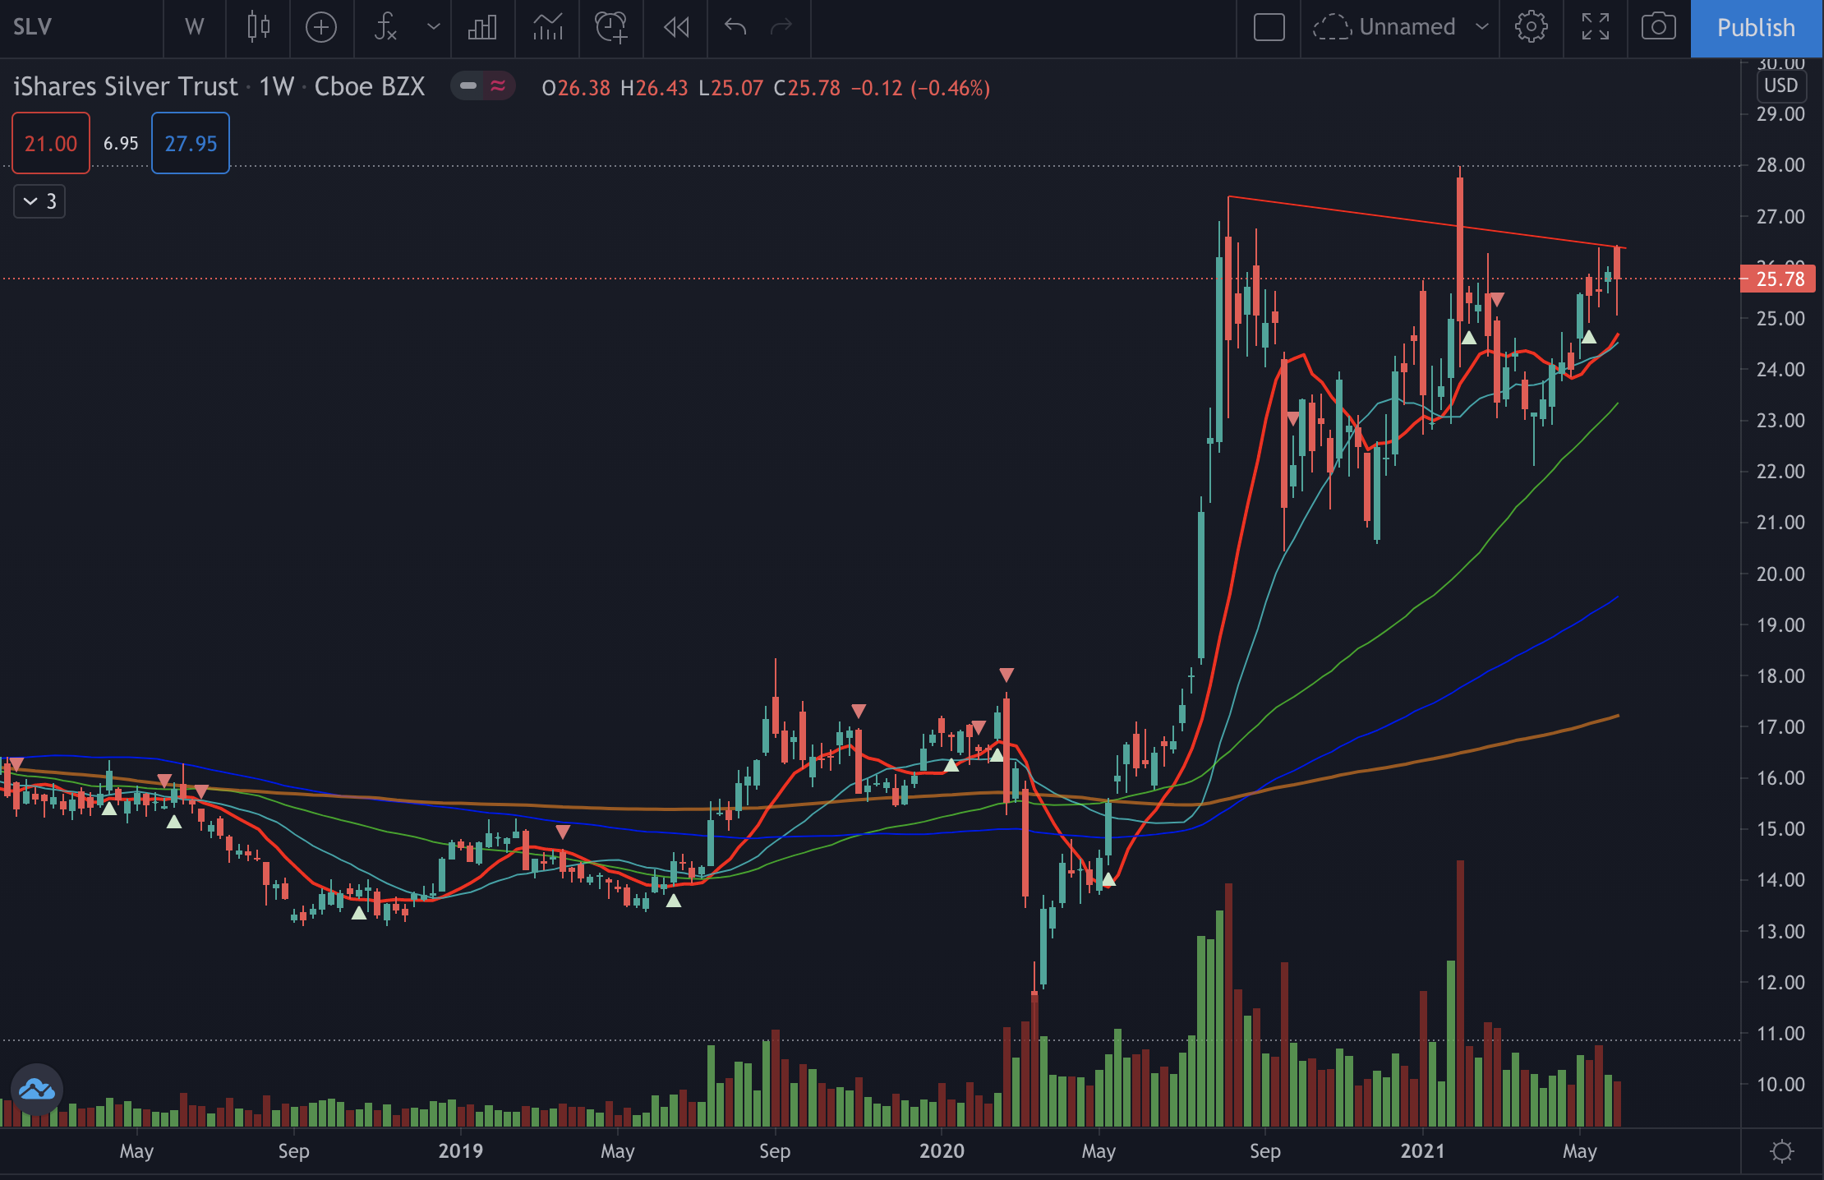Click the compare or add symbol icon
The width and height of the screenshot is (1824, 1180).
click(x=321, y=27)
